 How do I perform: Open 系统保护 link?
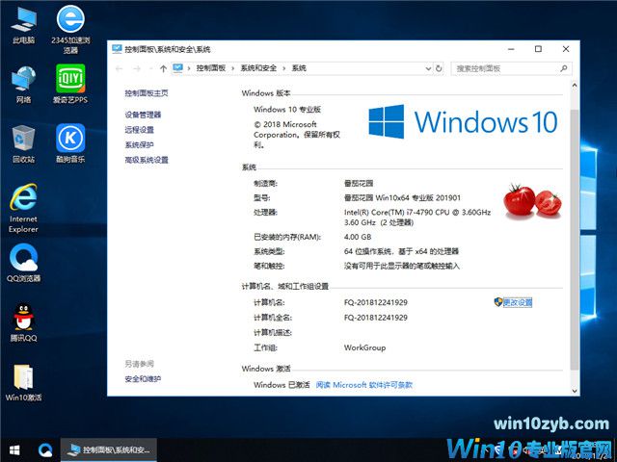[139, 144]
